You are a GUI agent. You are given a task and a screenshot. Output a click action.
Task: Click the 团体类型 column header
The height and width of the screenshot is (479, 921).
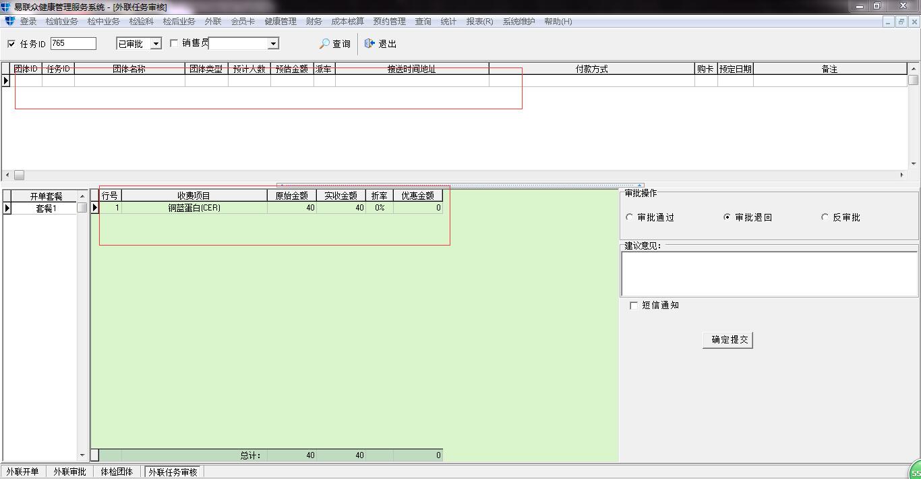[206, 69]
